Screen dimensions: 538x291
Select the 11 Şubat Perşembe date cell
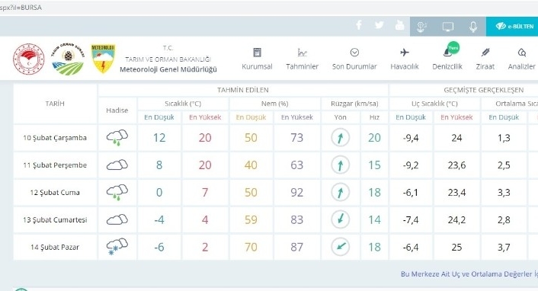(x=55, y=165)
